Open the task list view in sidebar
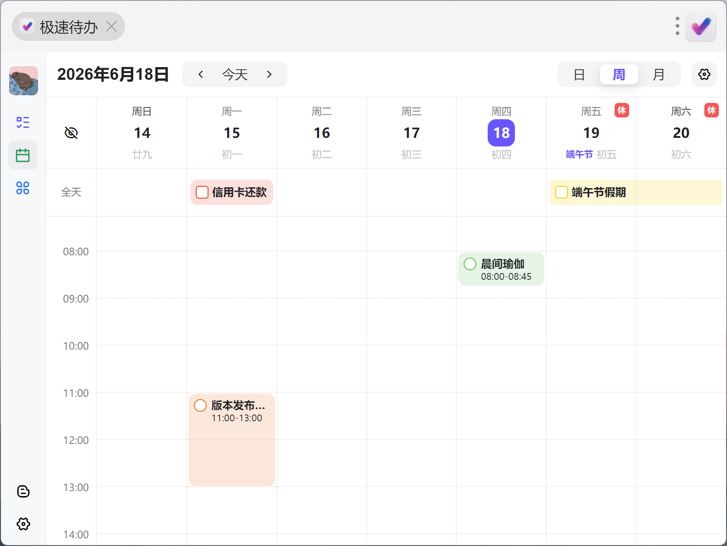This screenshot has height=546, width=727. click(23, 122)
